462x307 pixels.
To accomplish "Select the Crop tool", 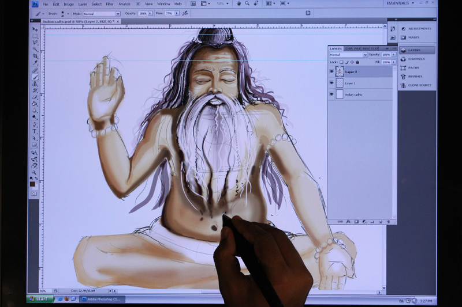I will 35,56.
